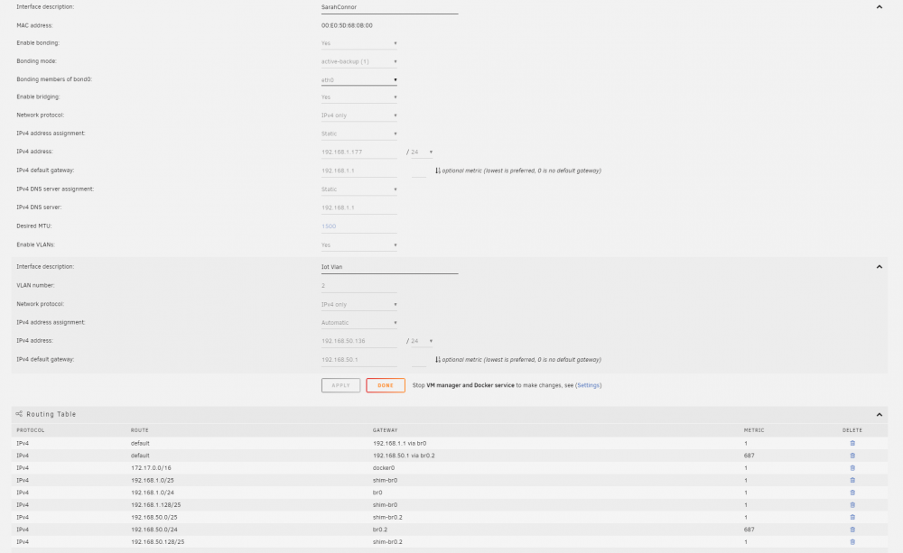The width and height of the screenshot is (903, 553).
Task: Click the GATEWAY column header
Action: 386,430
